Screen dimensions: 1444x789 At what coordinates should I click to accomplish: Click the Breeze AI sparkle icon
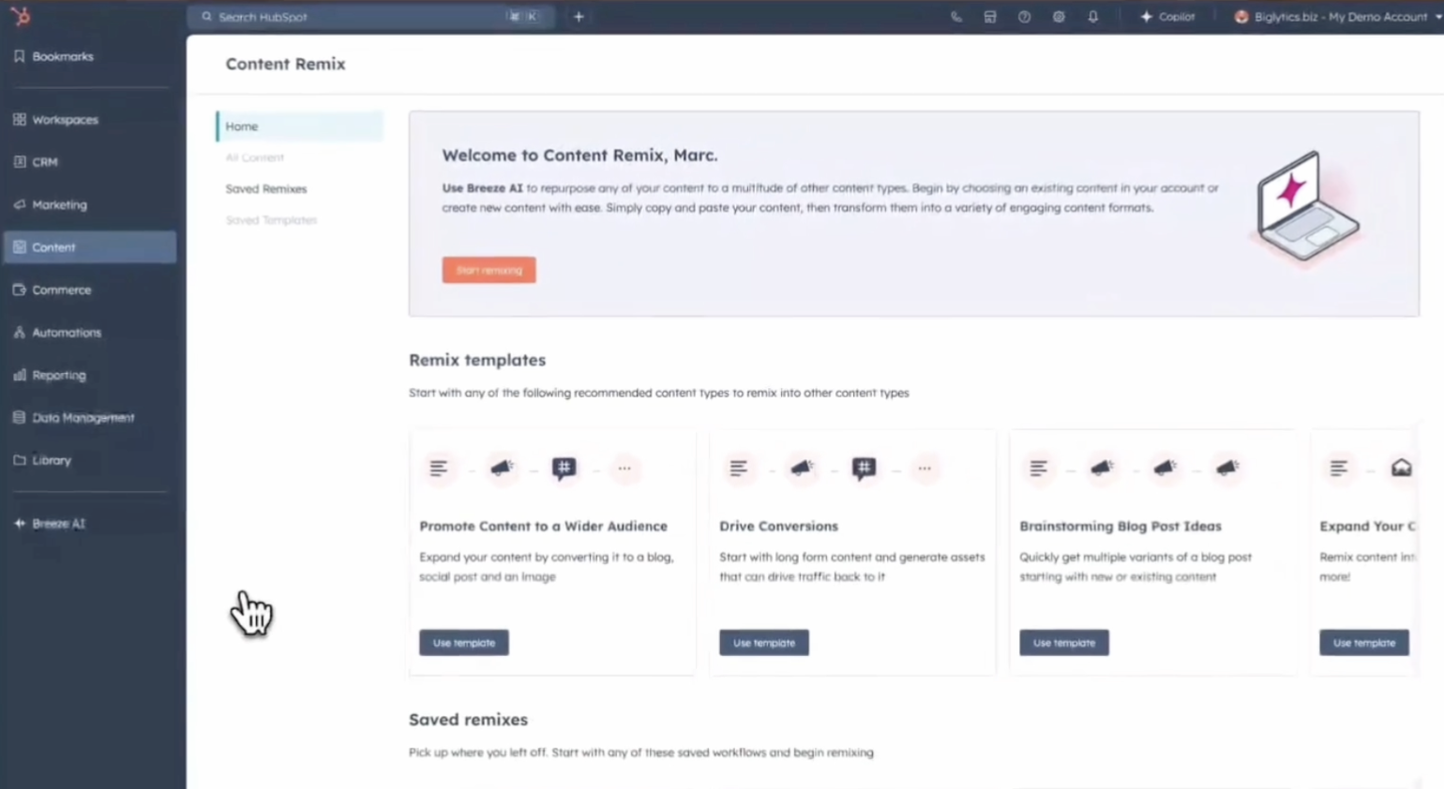[19, 524]
